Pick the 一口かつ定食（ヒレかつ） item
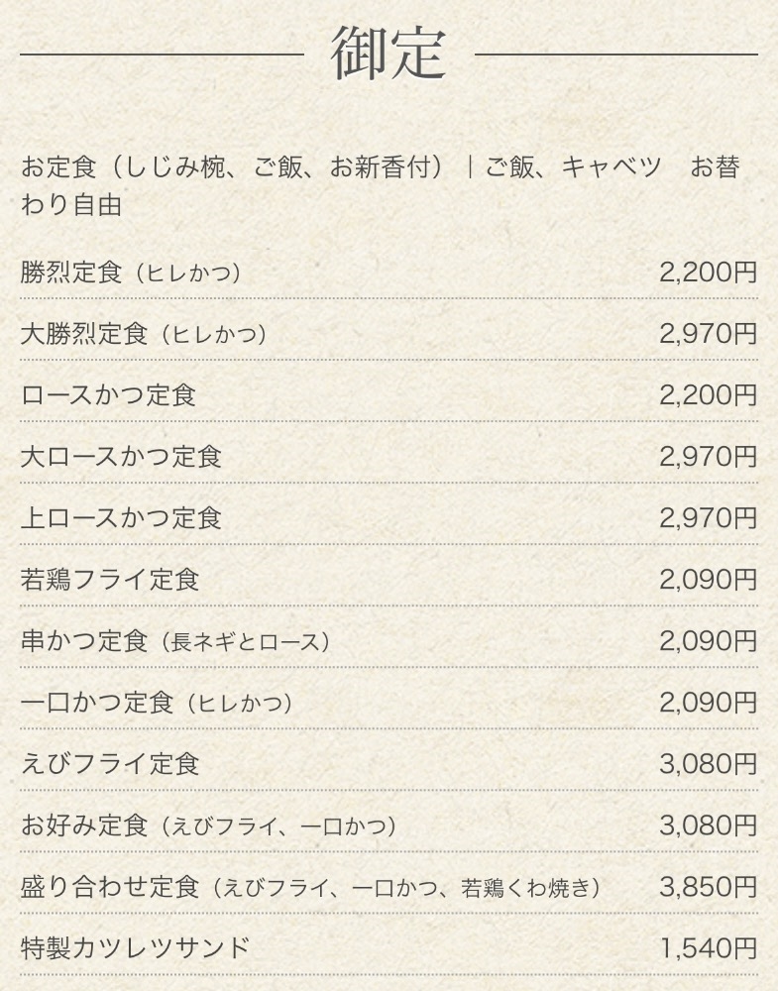Image resolution: width=778 pixels, height=991 pixels. [158, 703]
